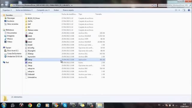Sort by the Fecha de modifica... column
Image resolution: width=192 pixels, height=108 pixels.
pyautogui.click(x=69, y=14)
